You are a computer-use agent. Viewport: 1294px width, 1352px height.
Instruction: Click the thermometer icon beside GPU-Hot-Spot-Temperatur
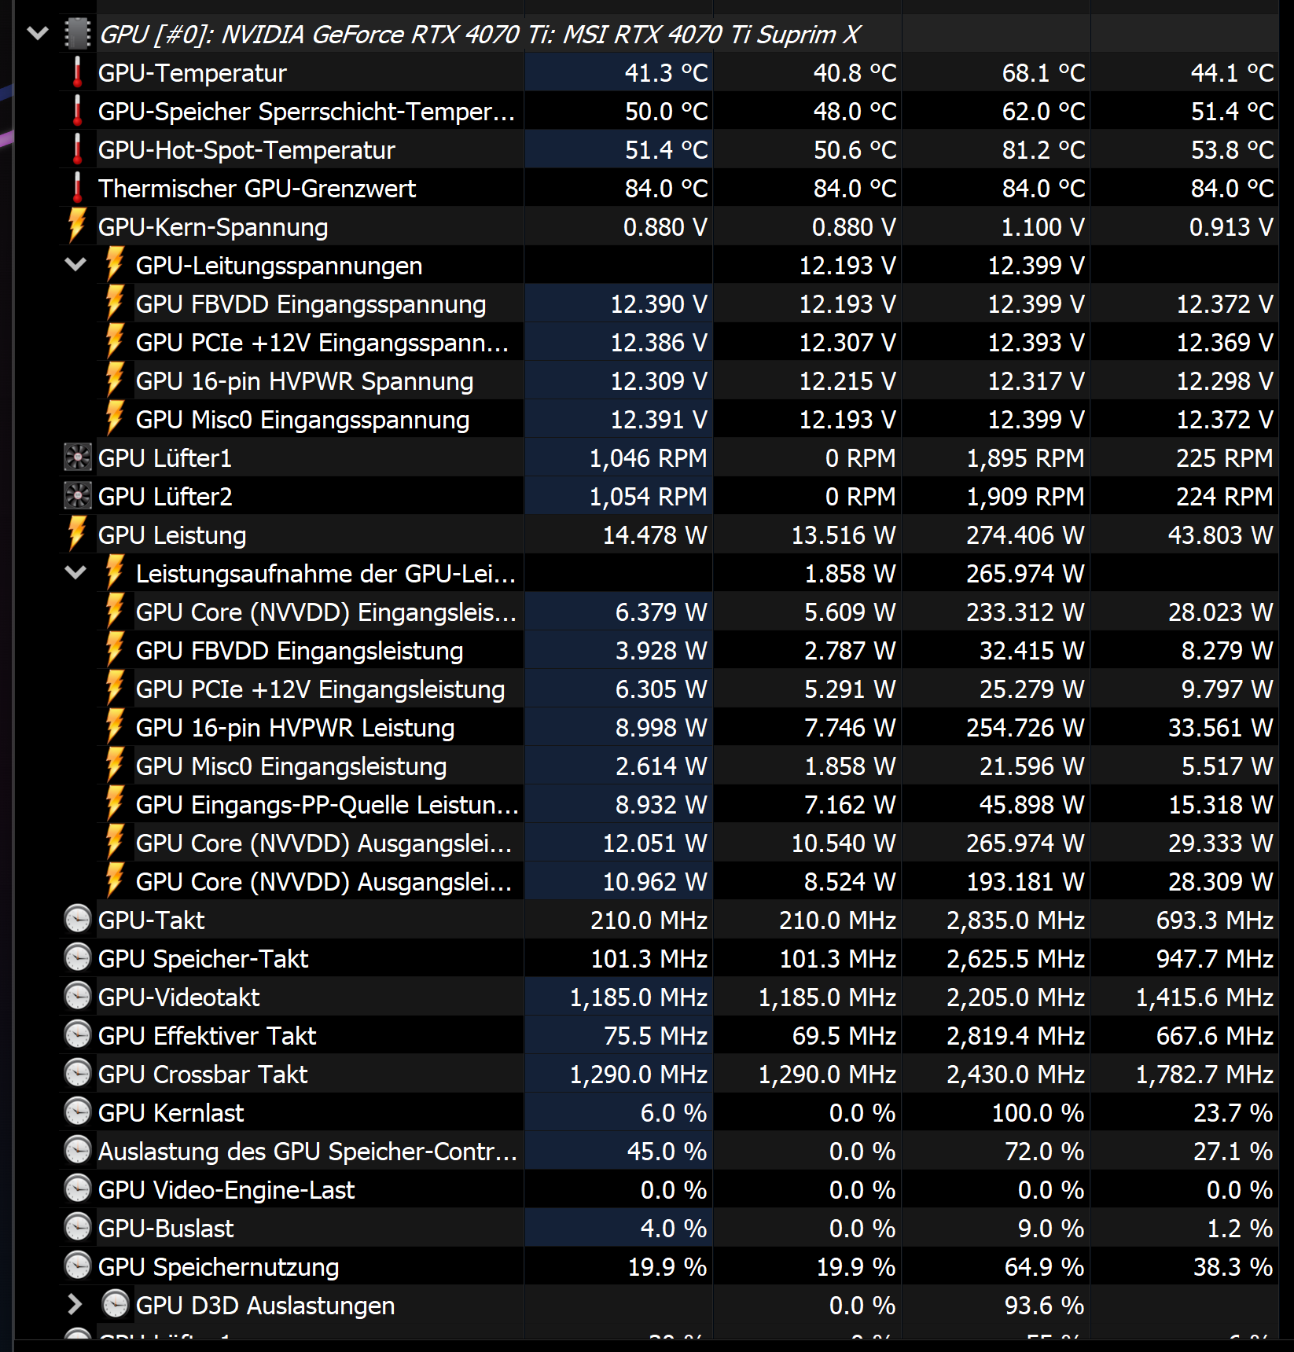point(76,149)
